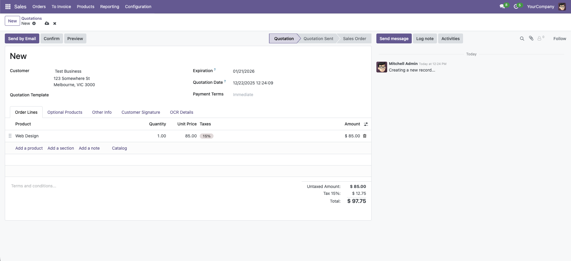Click the Send message button
Screen dimensions: 571x261
[394, 39]
